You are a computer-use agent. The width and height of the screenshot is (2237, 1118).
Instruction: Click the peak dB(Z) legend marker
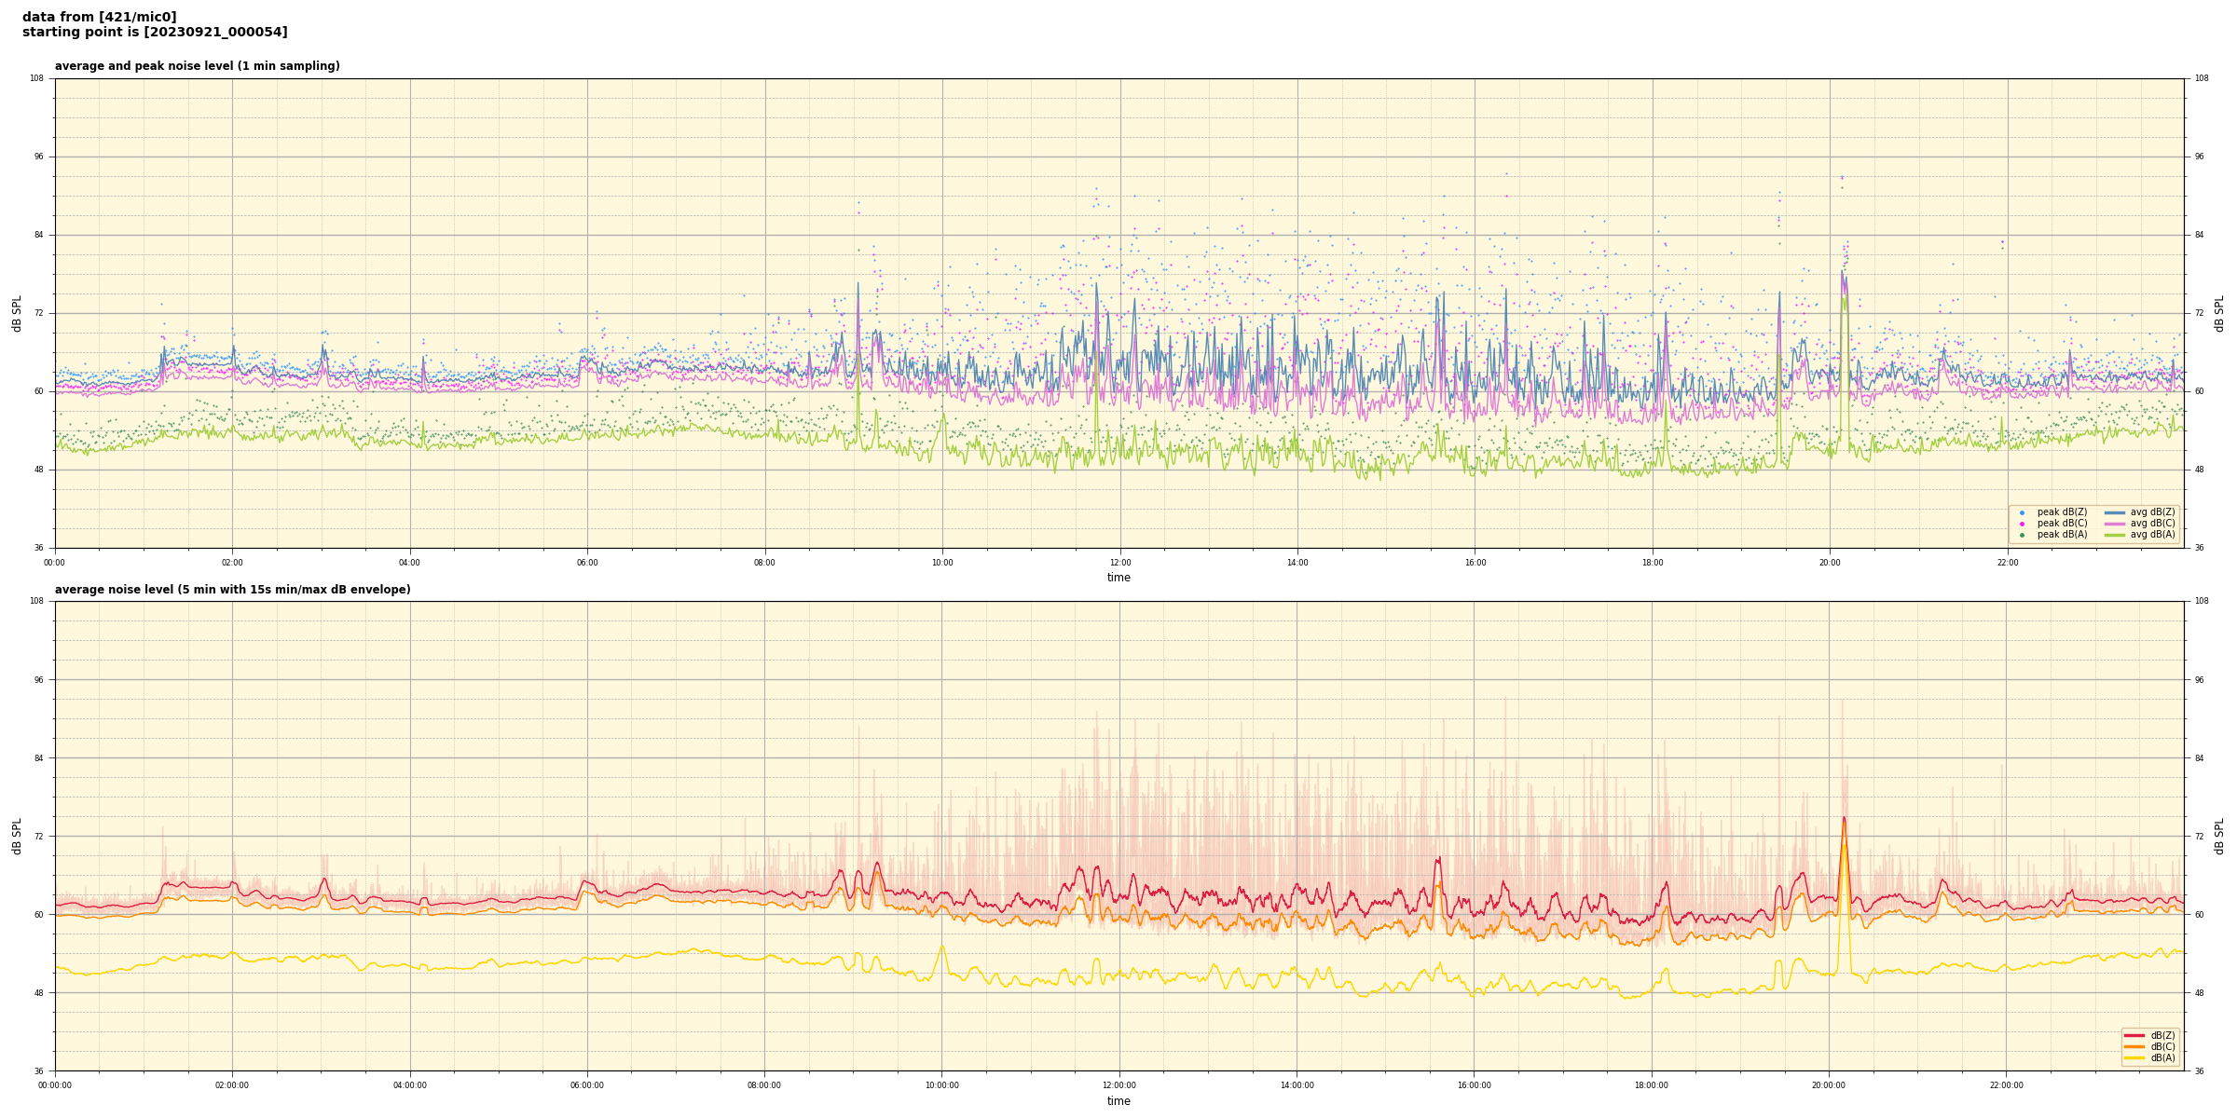2022,512
